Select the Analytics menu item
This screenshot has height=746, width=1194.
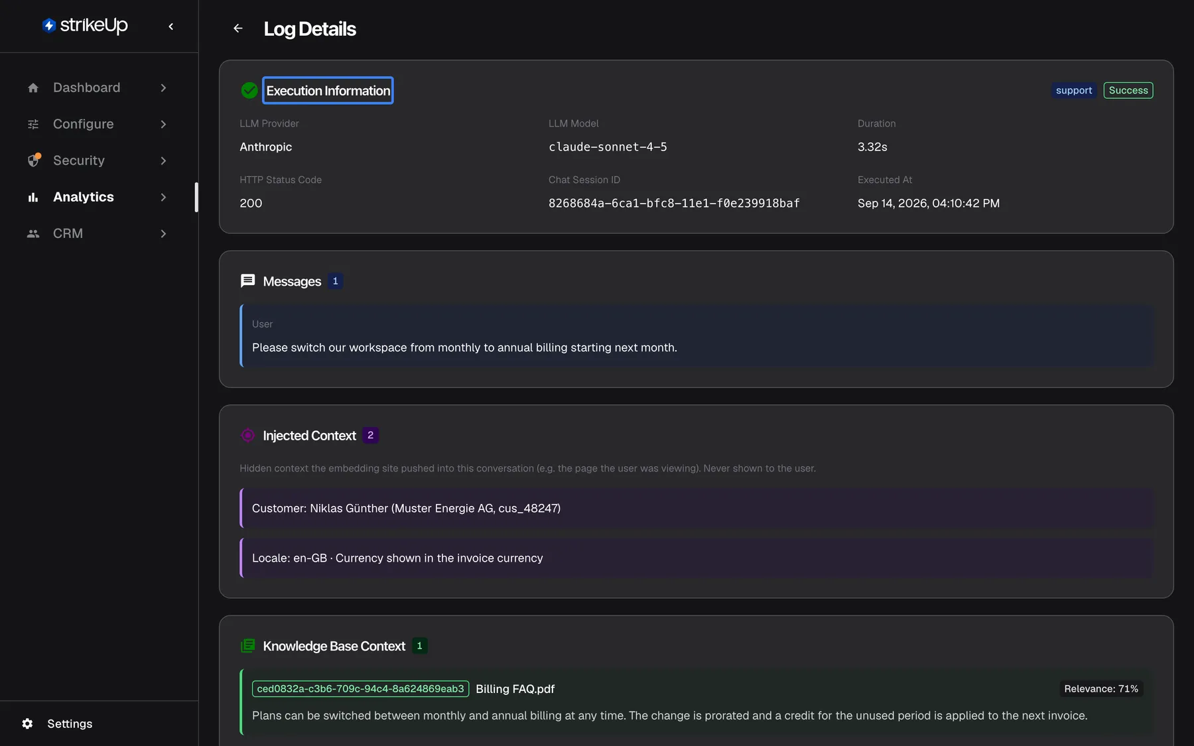coord(98,197)
